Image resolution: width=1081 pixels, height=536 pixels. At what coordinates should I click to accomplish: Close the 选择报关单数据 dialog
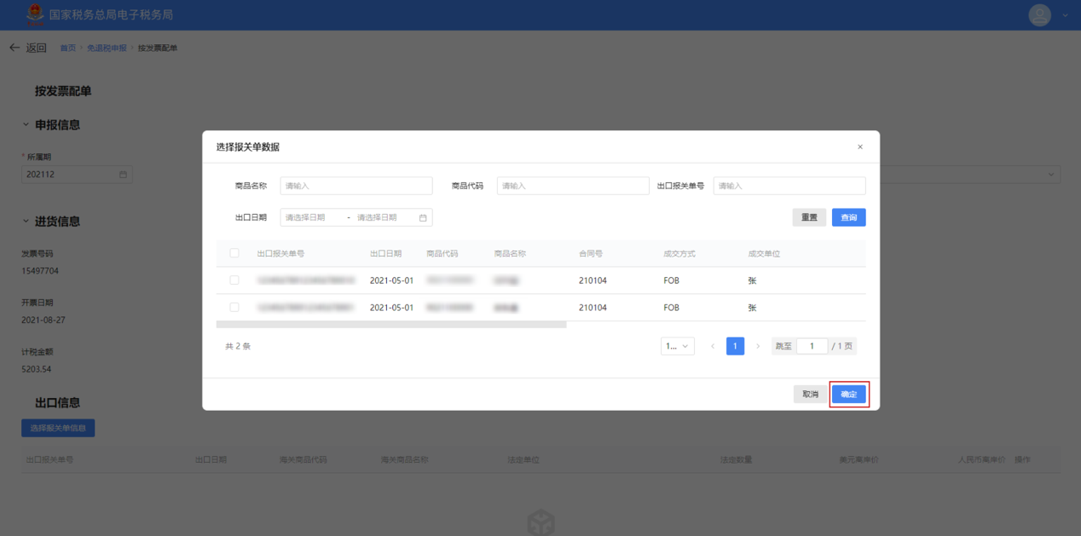(x=859, y=147)
